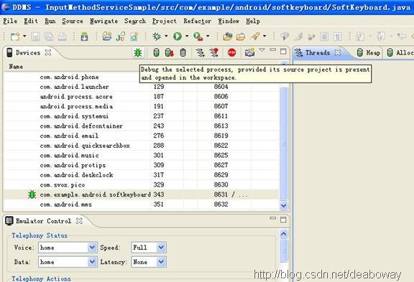Open the Navigate menu
Screen dimensions: 414x282
click(103, 21)
